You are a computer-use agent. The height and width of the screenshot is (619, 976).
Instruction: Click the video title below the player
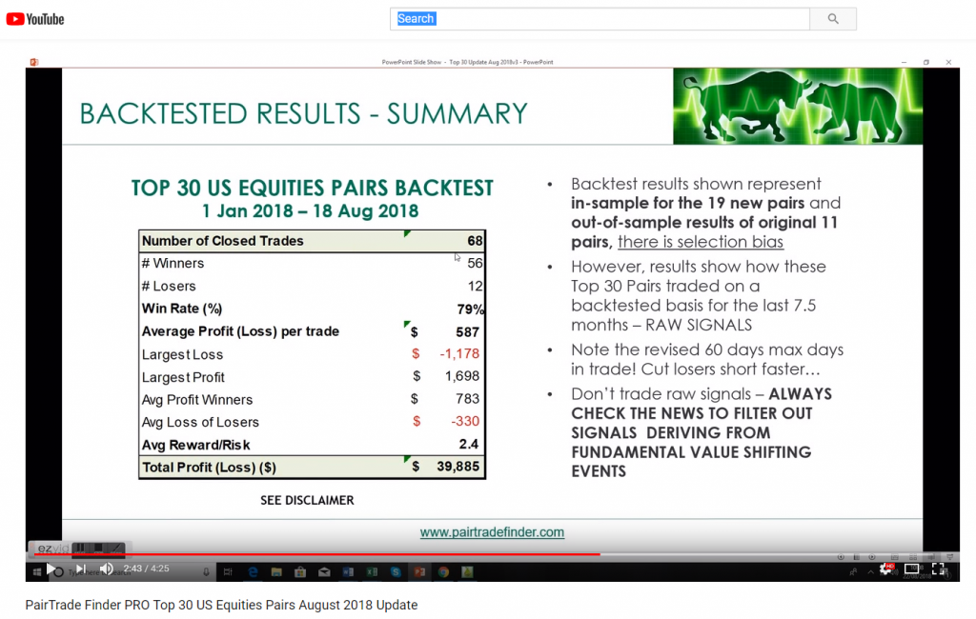pos(221,605)
